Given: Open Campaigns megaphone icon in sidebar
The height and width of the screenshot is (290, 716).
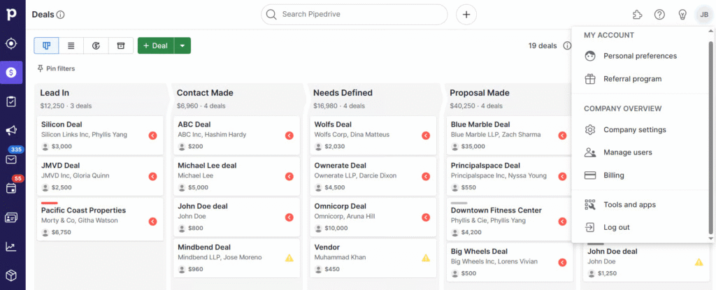Looking at the screenshot, I should (12, 131).
